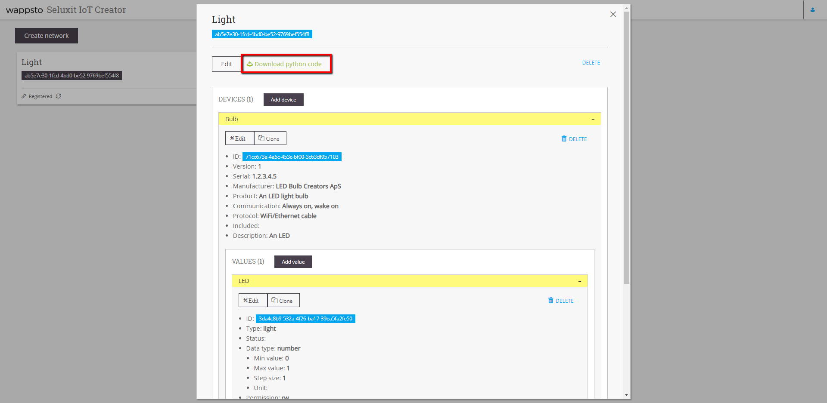This screenshot has width=827, height=403.
Task: Click the dialog vertical scrollbar thumb
Action: (626, 148)
